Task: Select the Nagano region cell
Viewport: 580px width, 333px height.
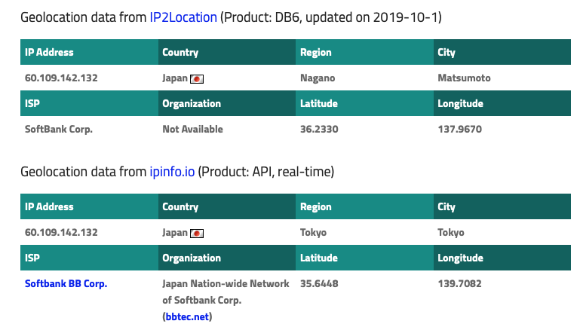Action: tap(318, 78)
